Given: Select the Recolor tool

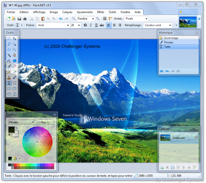Looking at the screenshot, I should [14, 77].
